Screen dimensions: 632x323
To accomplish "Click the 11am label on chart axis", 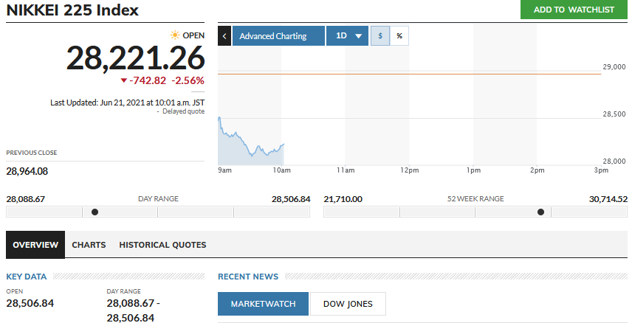I will point(346,170).
